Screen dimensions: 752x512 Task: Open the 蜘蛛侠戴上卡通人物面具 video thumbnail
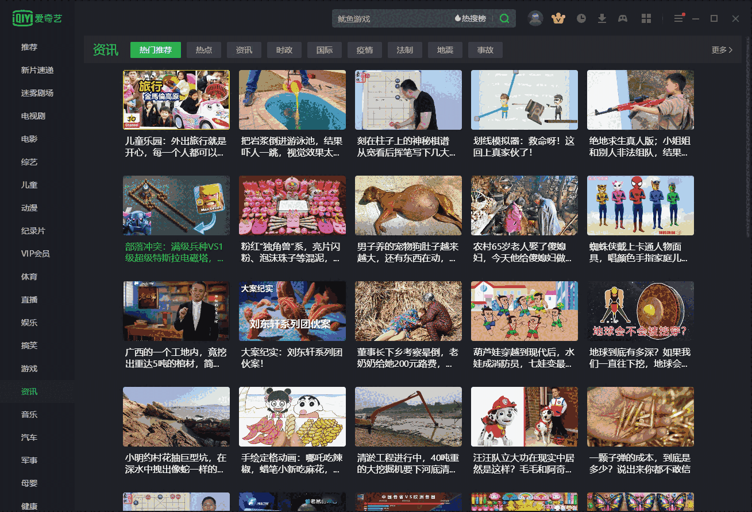coord(640,205)
